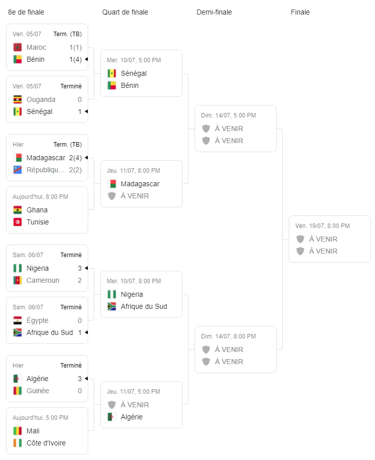This screenshot has height=460, width=375.
Task: Click the Cameroun flag icon
Action: (18, 280)
